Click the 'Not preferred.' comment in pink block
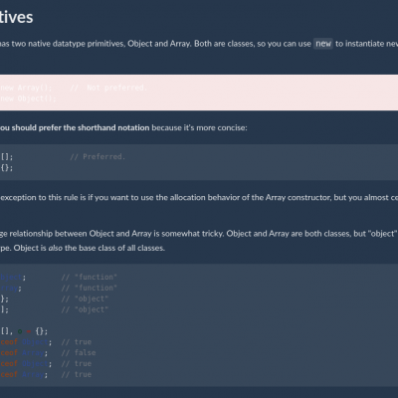Image resolution: width=398 pixels, height=398 pixels. point(116,88)
